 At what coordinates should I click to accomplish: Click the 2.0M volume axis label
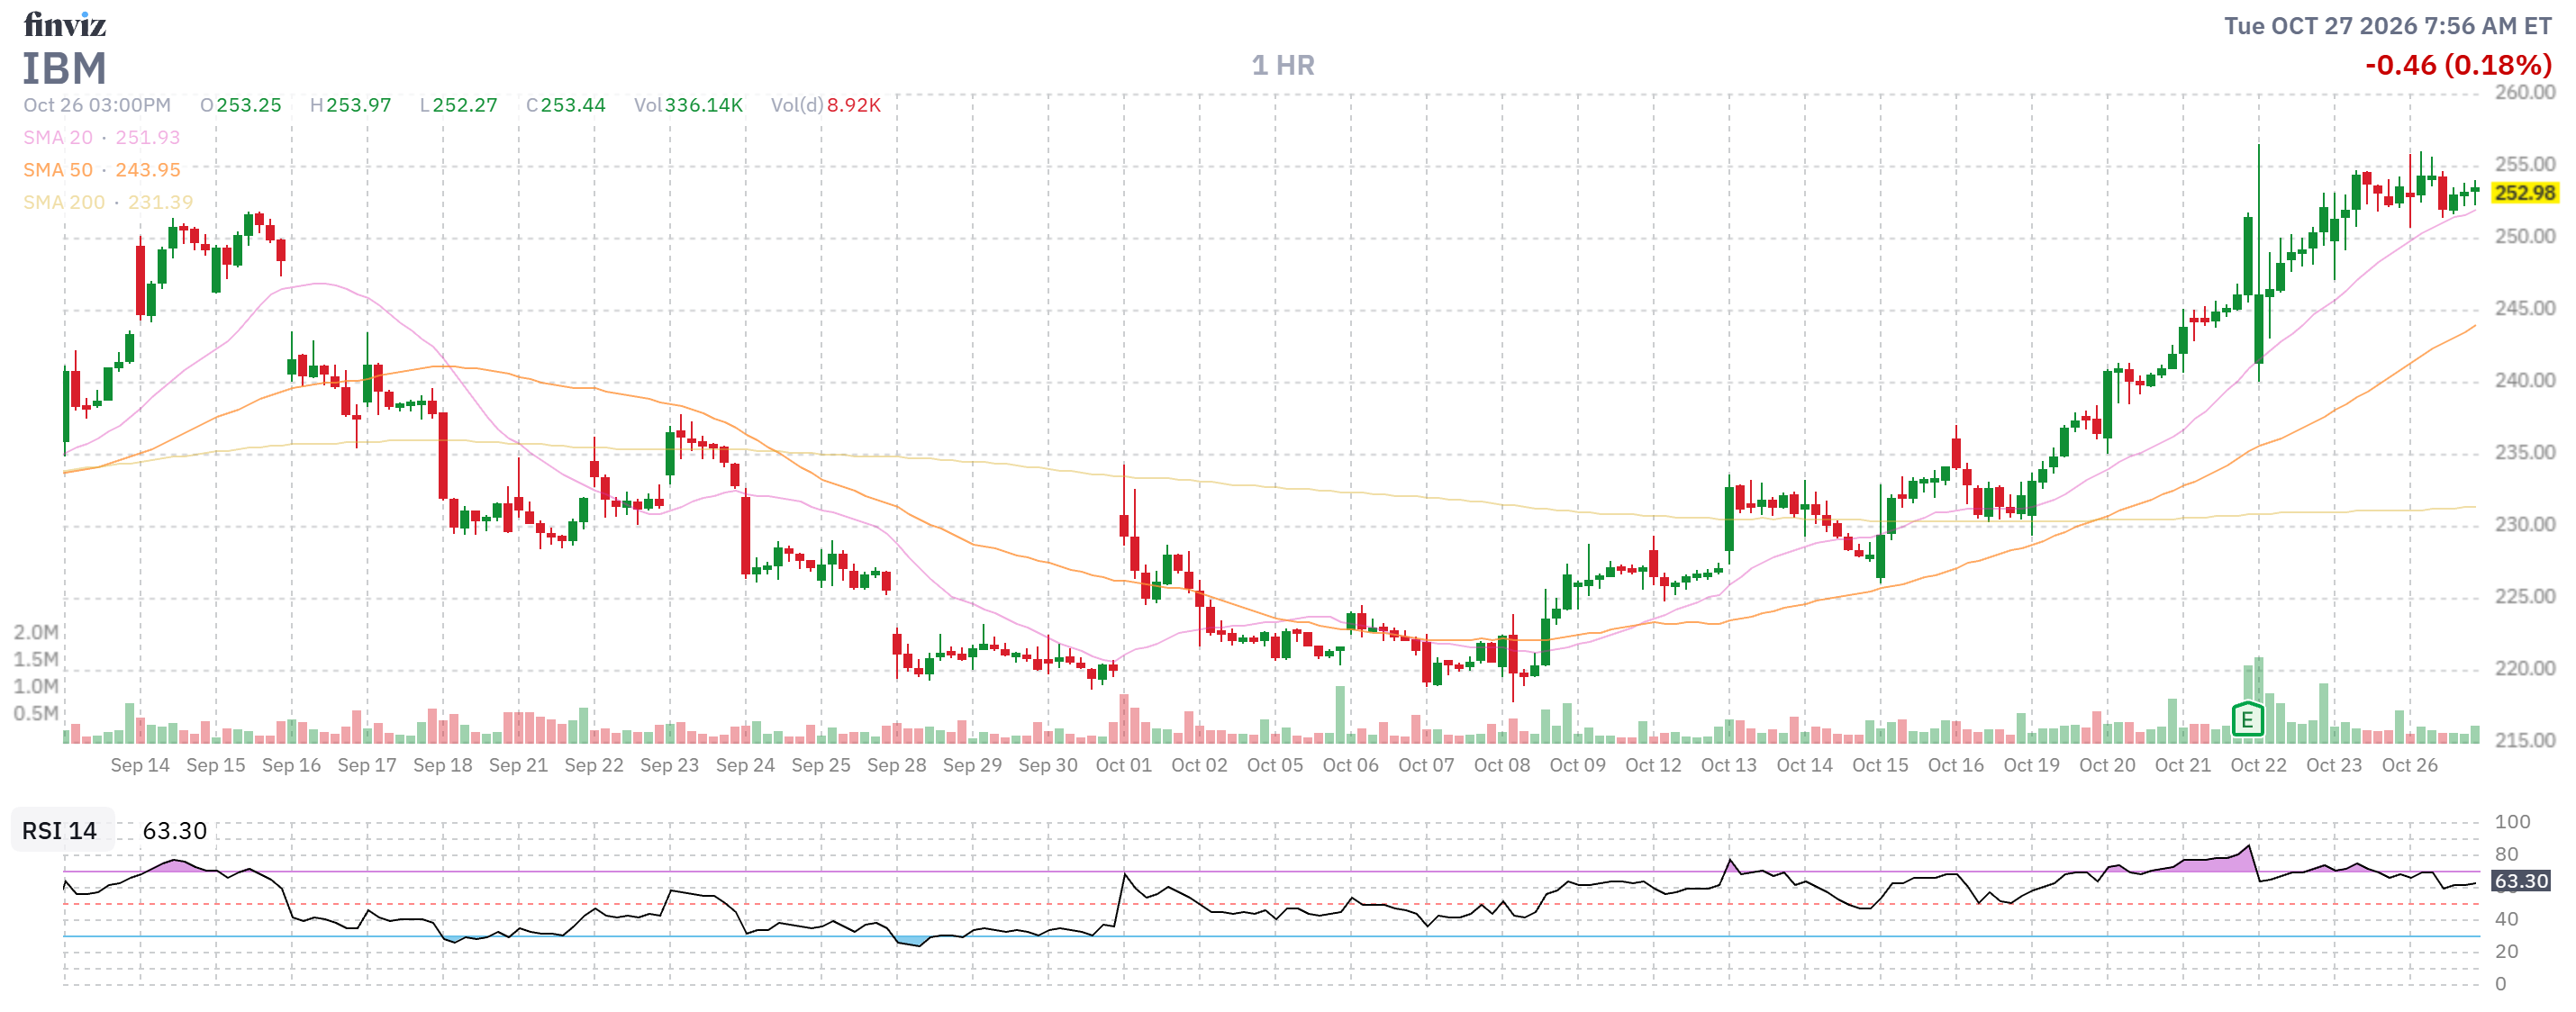36,632
